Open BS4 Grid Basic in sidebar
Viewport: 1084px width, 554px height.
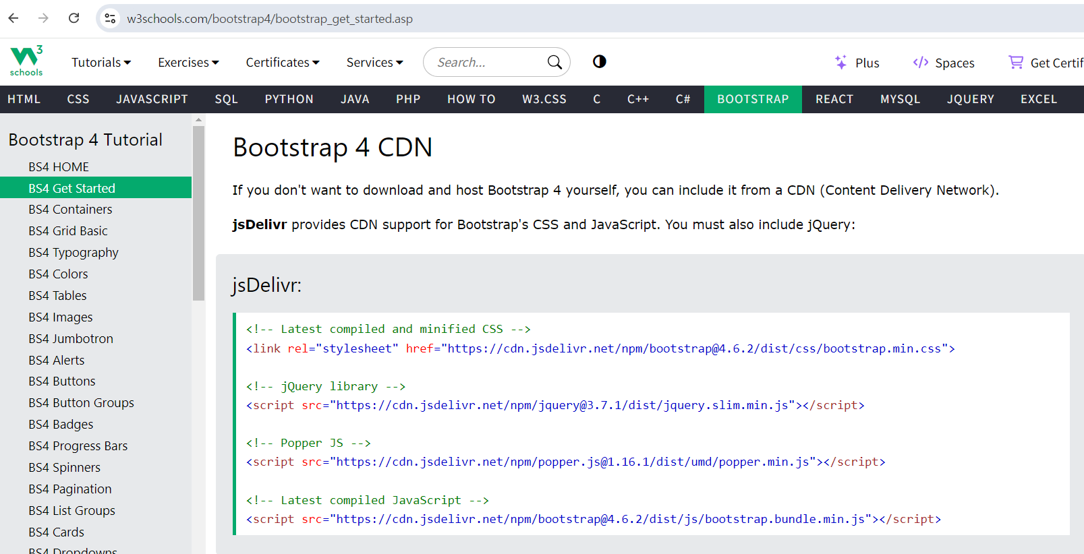[x=96, y=231]
